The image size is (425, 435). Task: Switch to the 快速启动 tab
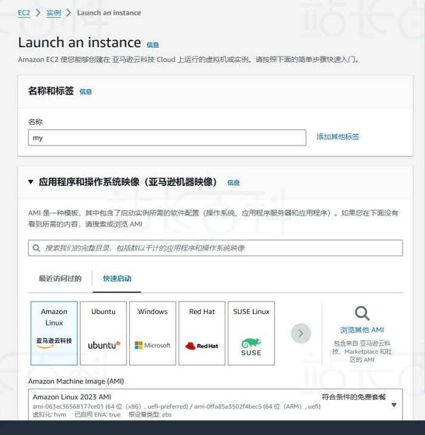[117, 278]
